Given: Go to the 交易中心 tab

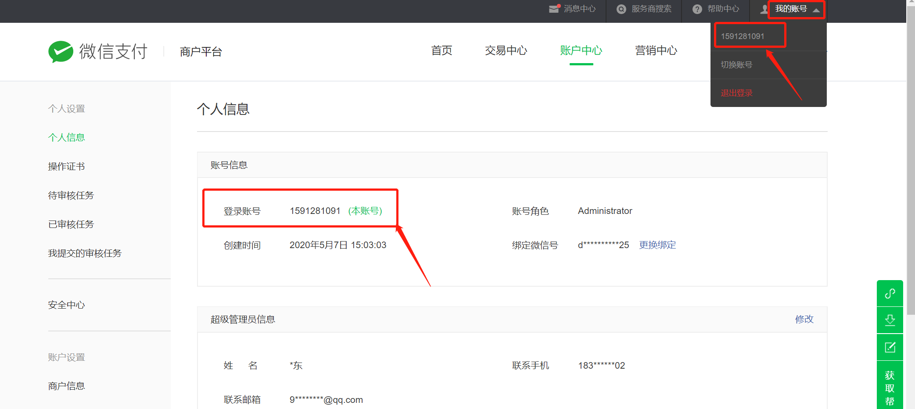Looking at the screenshot, I should [x=506, y=50].
